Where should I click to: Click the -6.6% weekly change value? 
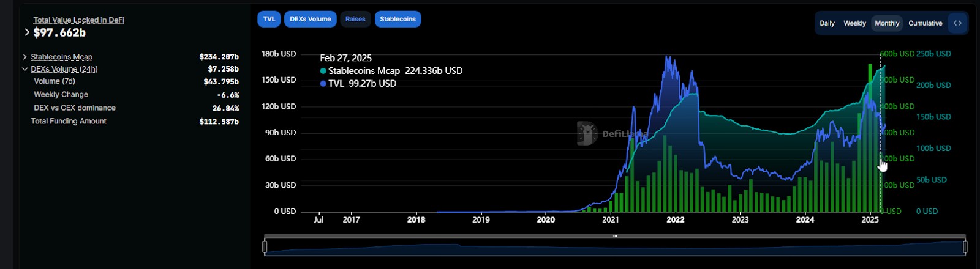pos(228,95)
